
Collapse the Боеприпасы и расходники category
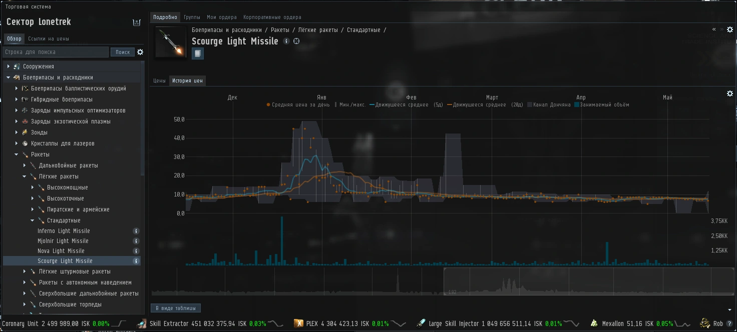[9, 77]
